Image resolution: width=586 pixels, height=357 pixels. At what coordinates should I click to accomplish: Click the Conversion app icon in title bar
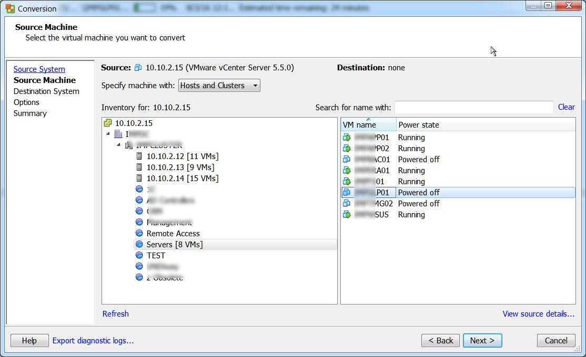tap(10, 8)
